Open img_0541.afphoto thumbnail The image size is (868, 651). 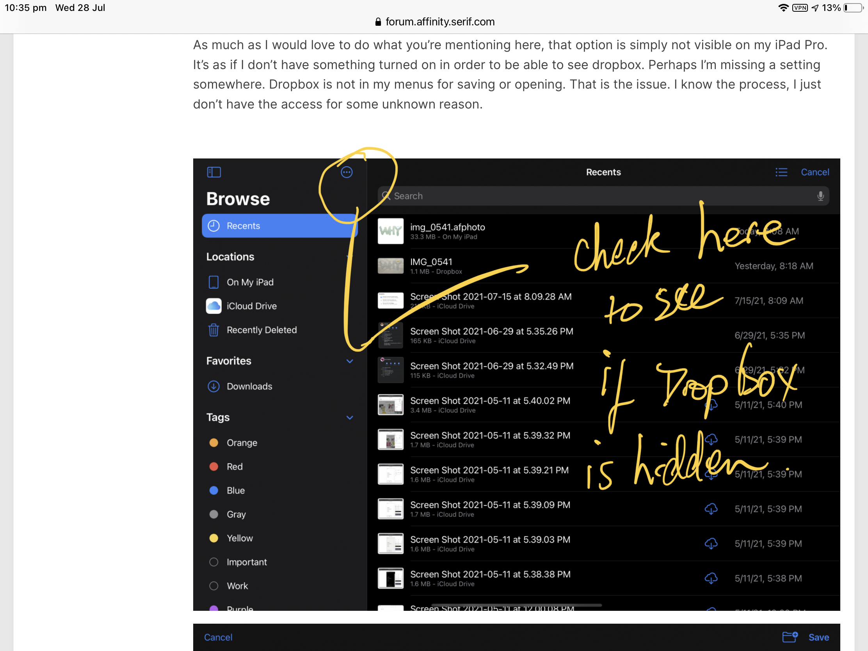click(x=390, y=231)
